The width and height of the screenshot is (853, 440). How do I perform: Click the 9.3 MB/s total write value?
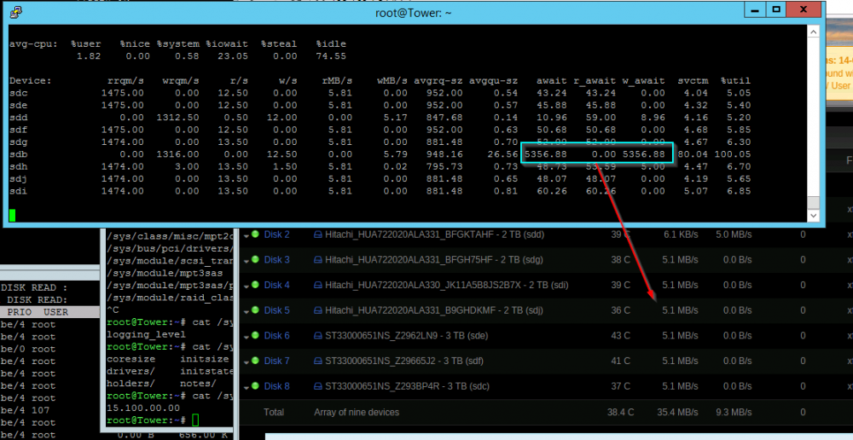point(734,412)
